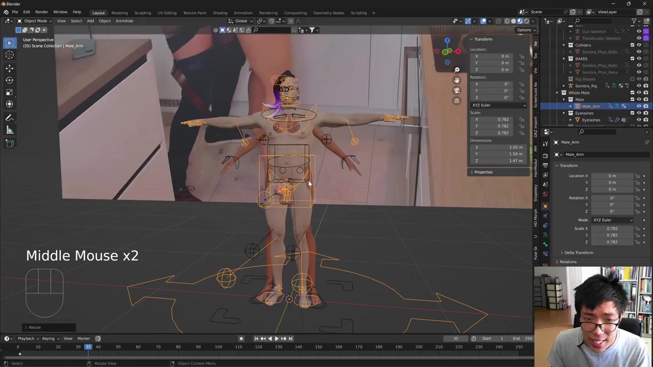Activate the 3D Cursor tool

coord(9,55)
